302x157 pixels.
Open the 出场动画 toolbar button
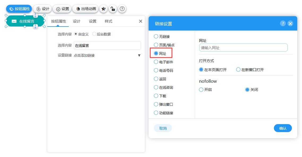[86, 9]
